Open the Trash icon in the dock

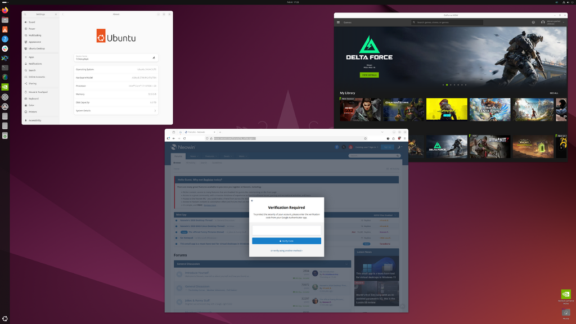pos(4,136)
